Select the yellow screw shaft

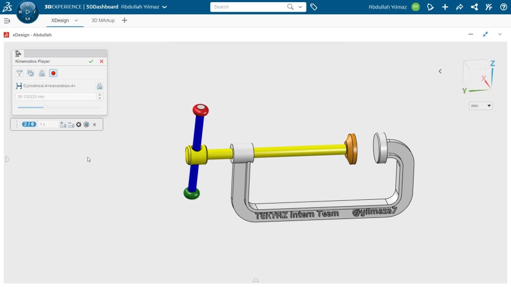299,151
